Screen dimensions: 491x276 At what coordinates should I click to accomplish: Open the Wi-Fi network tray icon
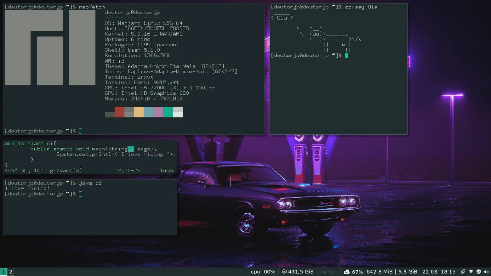click(471, 272)
